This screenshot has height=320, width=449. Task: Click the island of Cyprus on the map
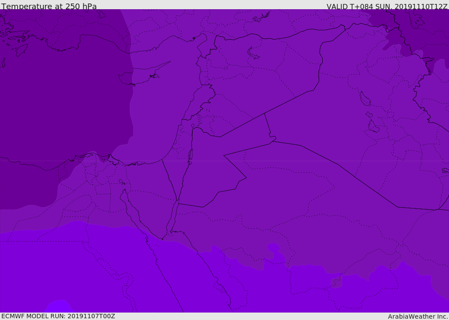141,75
